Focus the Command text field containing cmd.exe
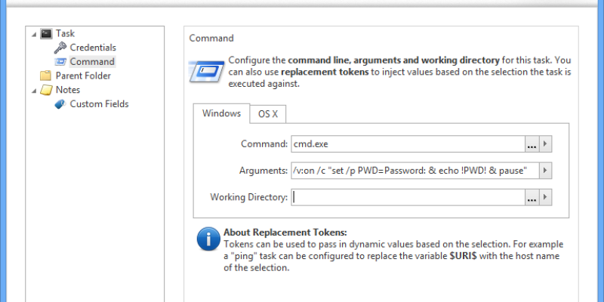Viewport: 604px width, 302px height. (406, 144)
